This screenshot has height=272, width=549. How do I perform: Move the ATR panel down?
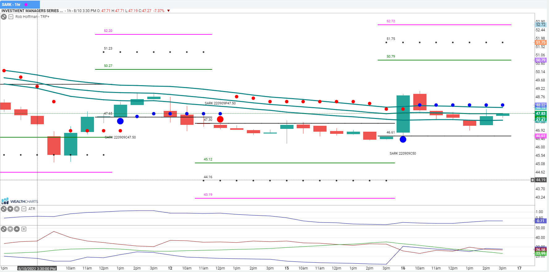pos(10,209)
